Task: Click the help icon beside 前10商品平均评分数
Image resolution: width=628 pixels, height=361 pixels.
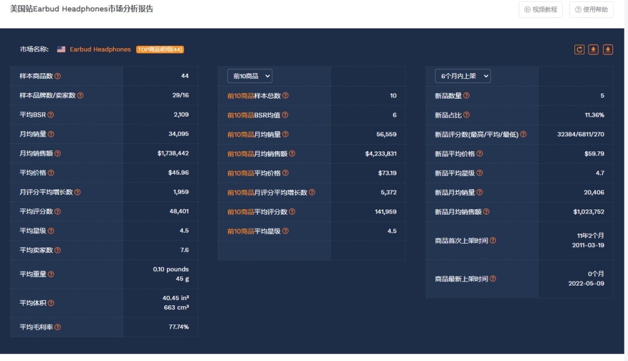Action: [292, 212]
